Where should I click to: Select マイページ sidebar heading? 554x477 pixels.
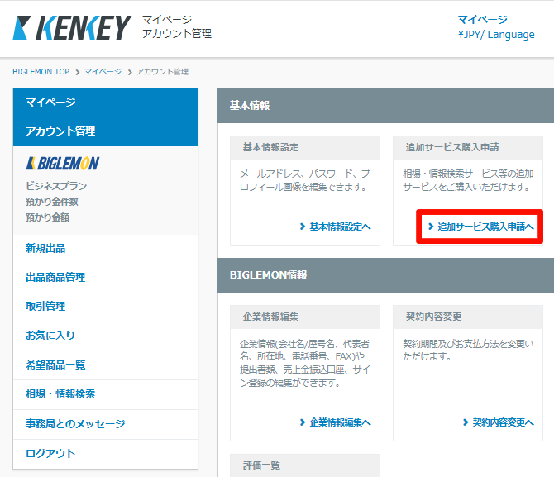click(x=105, y=103)
